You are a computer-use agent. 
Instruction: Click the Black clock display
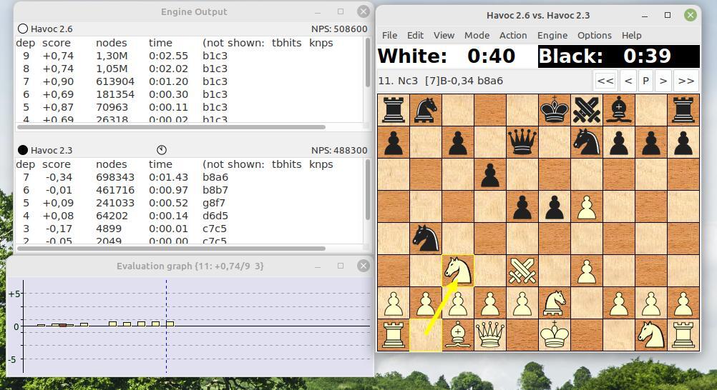point(618,56)
